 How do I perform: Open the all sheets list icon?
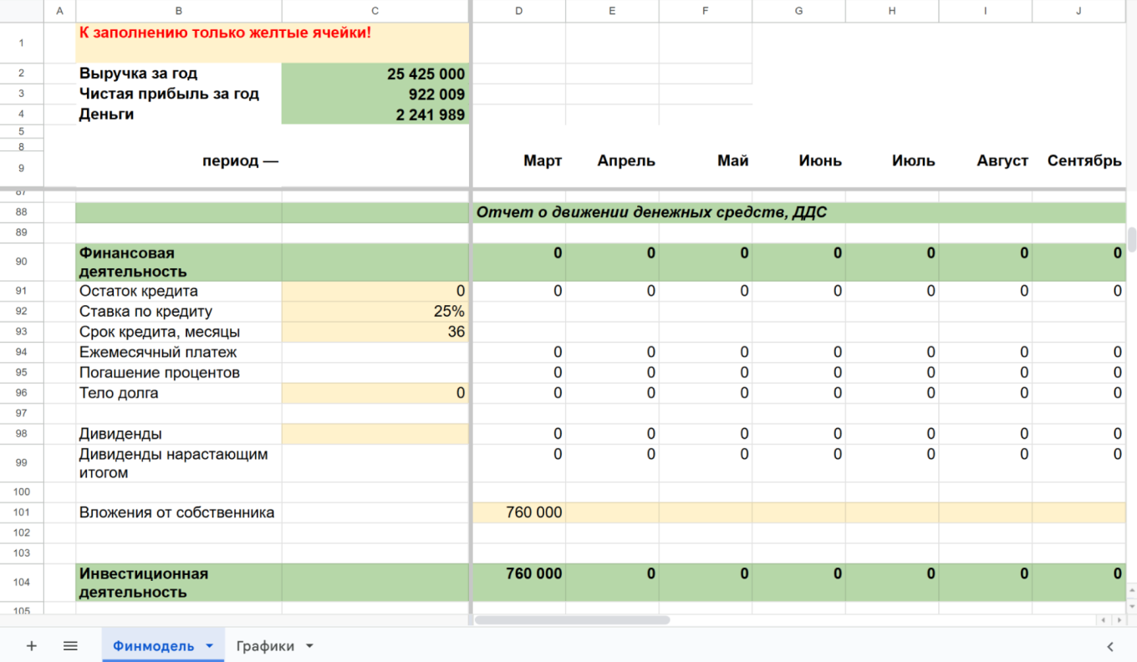[x=70, y=646]
